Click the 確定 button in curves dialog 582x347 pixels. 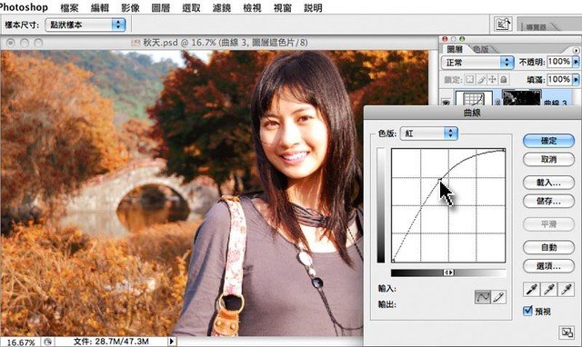(x=548, y=141)
